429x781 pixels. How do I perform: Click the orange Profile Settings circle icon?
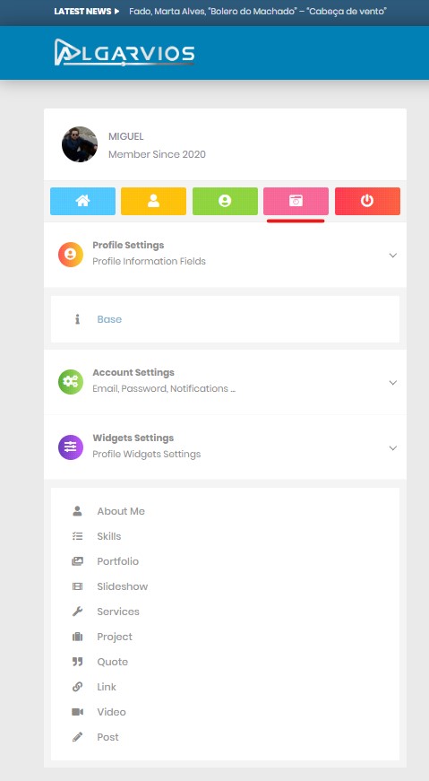pyautogui.click(x=71, y=255)
